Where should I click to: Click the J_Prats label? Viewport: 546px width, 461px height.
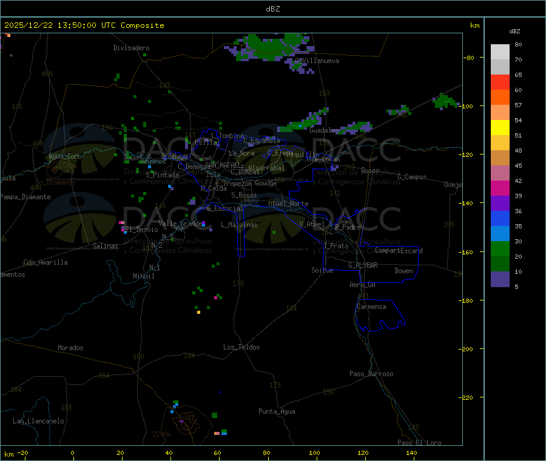coord(335,246)
